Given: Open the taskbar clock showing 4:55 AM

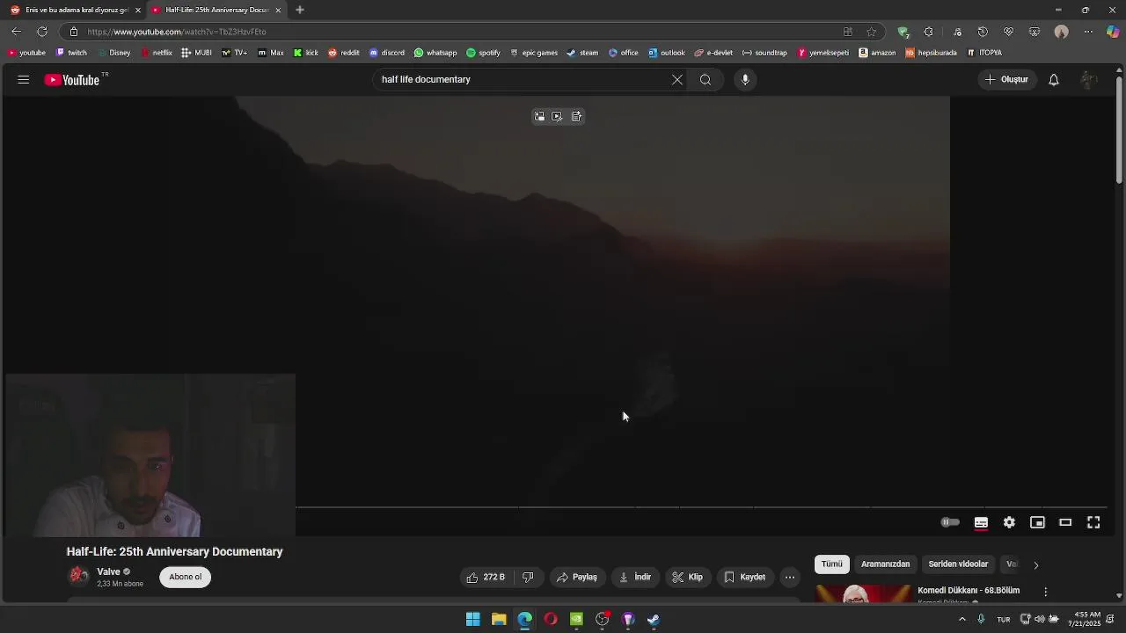Looking at the screenshot, I should (1084, 619).
